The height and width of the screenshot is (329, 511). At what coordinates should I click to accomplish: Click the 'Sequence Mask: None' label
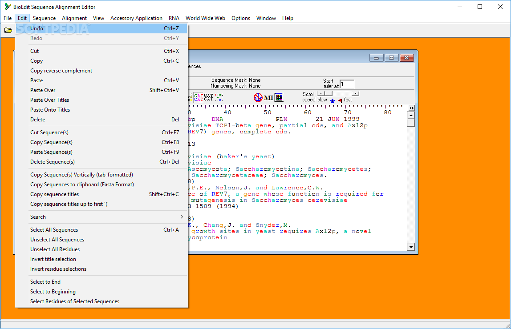(236, 80)
